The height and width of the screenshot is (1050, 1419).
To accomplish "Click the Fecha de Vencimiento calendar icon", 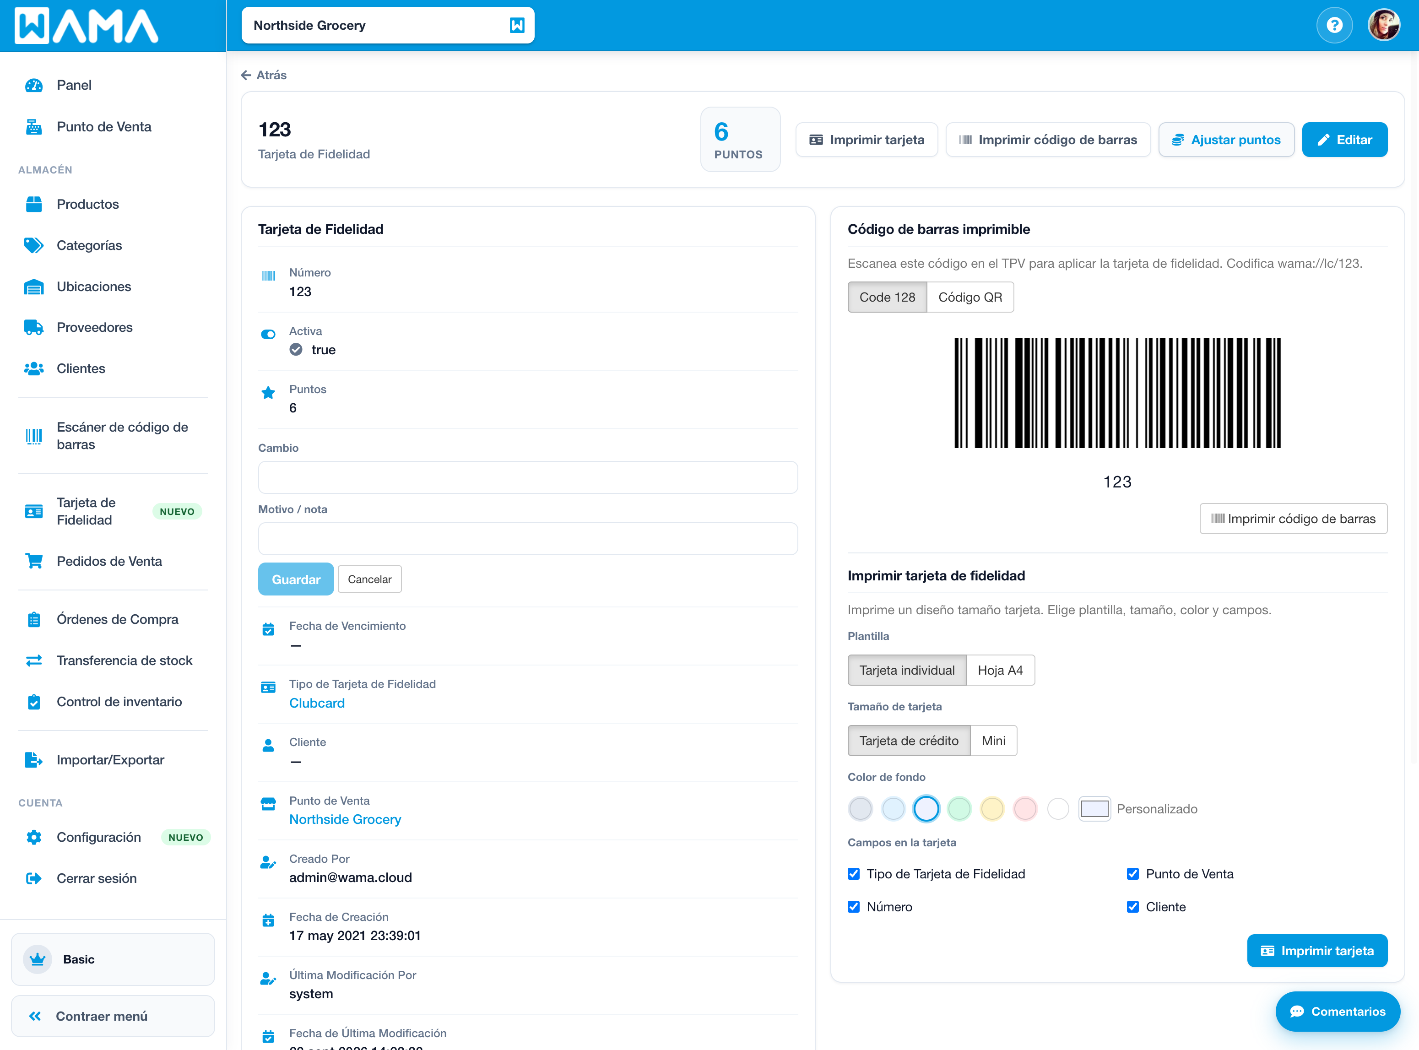I will coord(268,629).
